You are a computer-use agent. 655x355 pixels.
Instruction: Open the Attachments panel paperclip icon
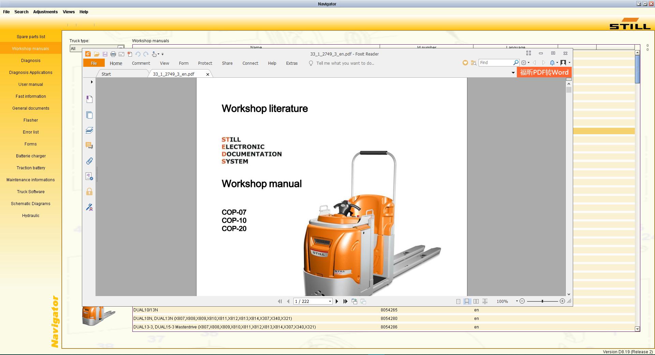tap(89, 161)
